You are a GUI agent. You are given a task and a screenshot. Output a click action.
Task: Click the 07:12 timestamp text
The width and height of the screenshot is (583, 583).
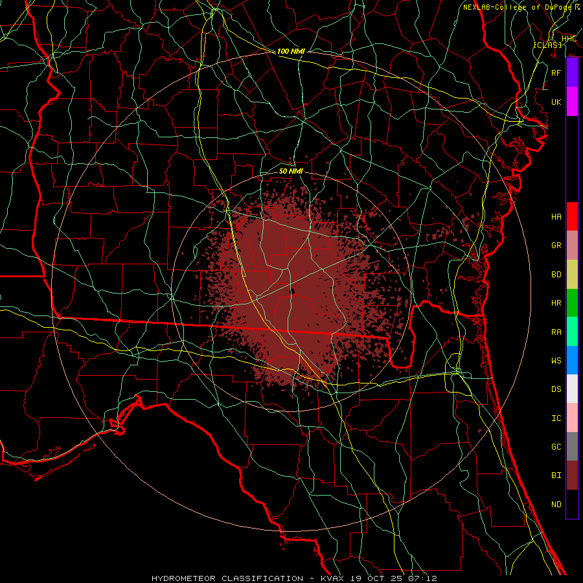pos(423,578)
